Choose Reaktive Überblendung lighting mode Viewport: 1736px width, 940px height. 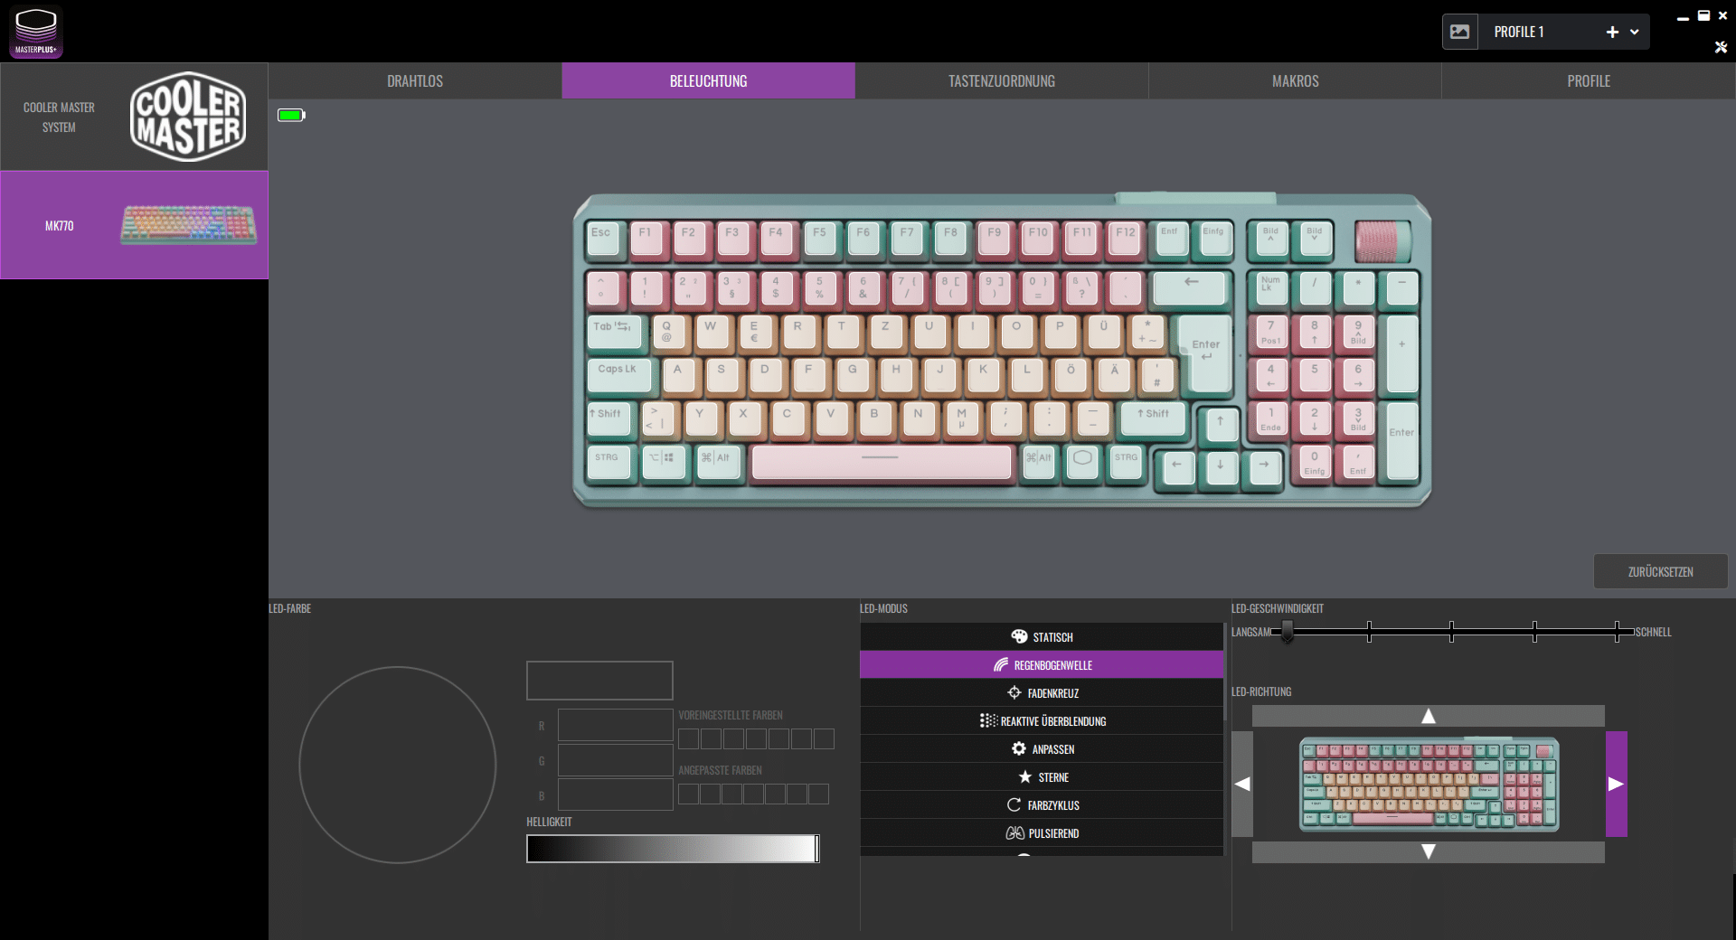pyautogui.click(x=1042, y=721)
